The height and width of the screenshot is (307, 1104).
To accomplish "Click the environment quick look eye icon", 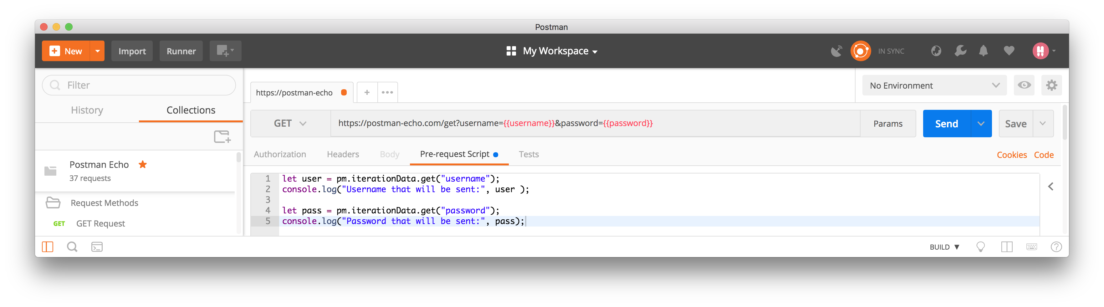I will (1024, 85).
